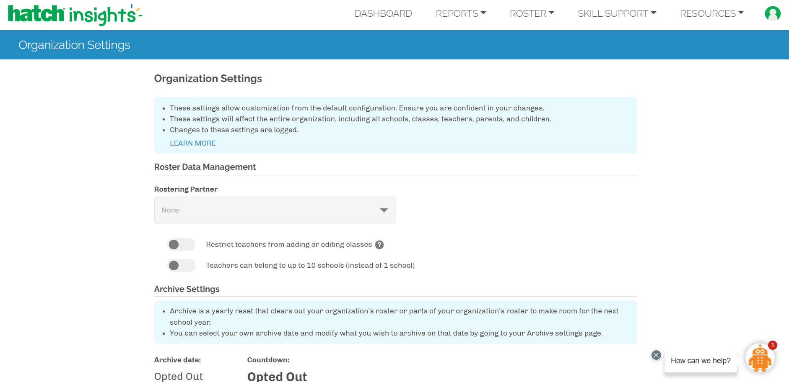Click the 'Restrict teachers from adding' label text

tap(288, 244)
